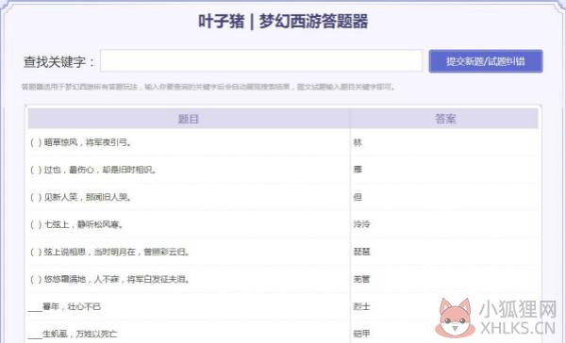Select the question 暮年,壮心不已
566x343 pixels.
pyautogui.click(x=64, y=306)
